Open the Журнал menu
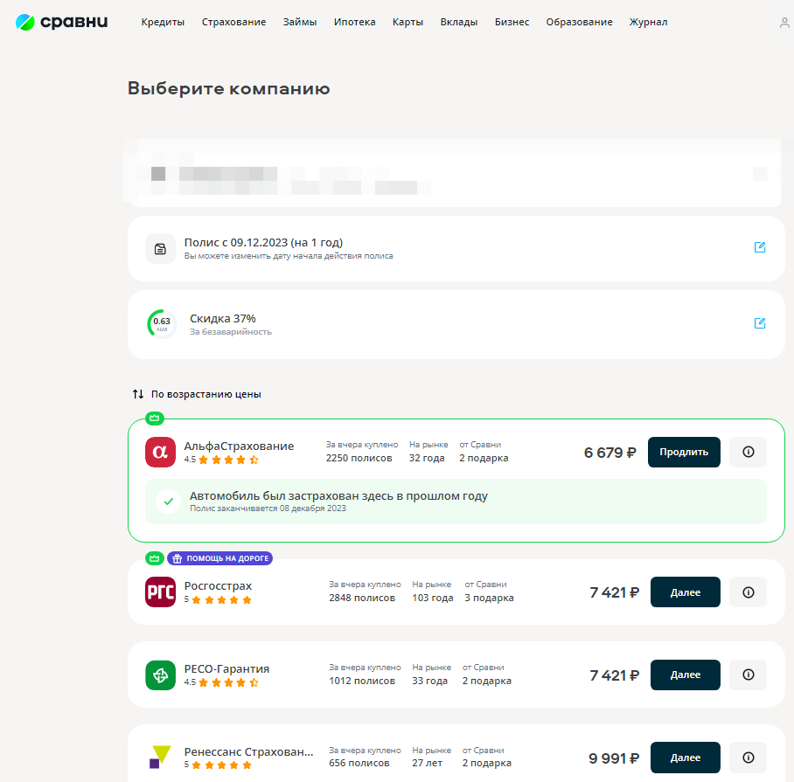The width and height of the screenshot is (794, 782). [648, 22]
